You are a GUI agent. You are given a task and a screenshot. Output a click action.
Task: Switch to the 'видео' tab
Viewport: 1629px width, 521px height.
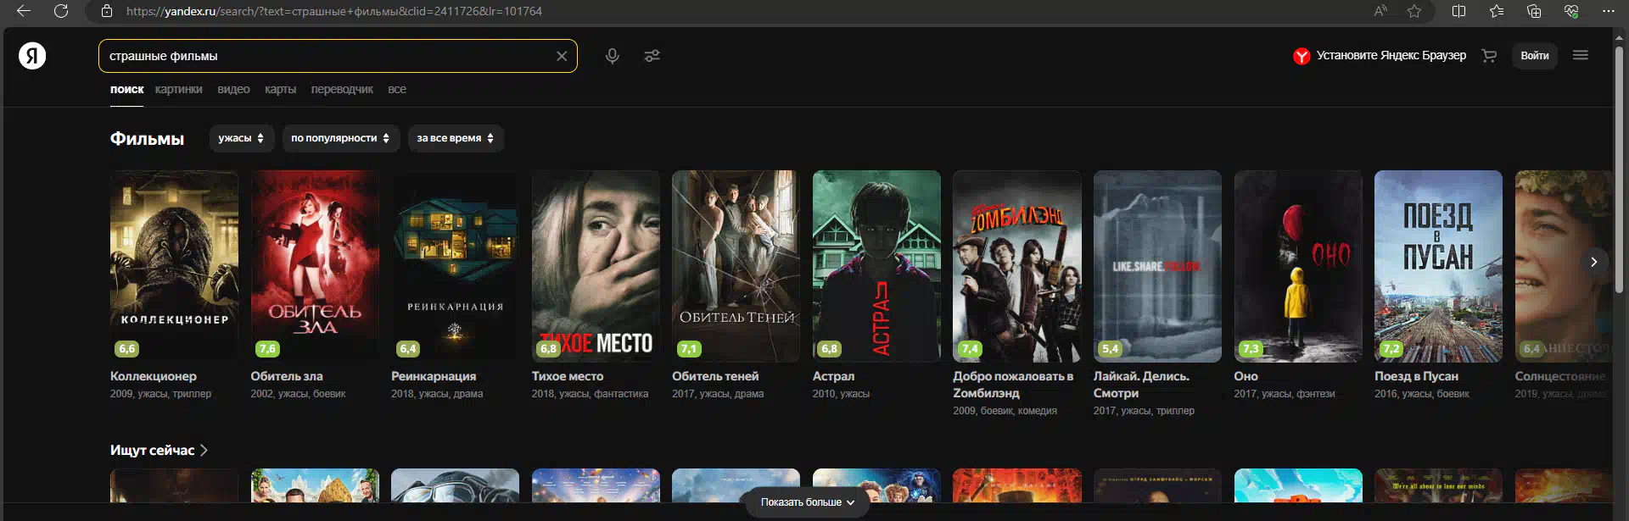[233, 89]
